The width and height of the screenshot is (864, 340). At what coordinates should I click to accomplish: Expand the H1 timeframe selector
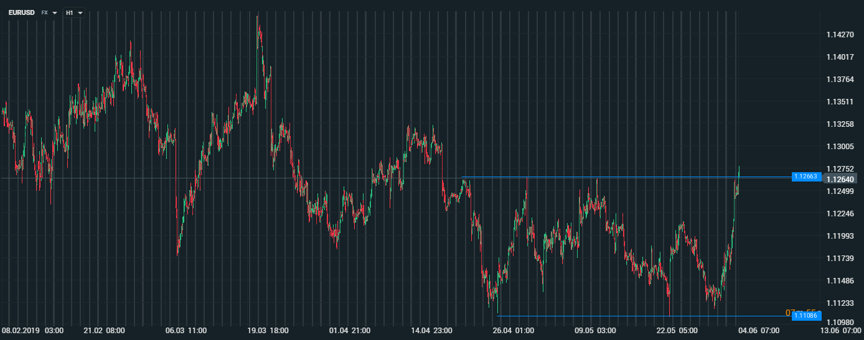[74, 12]
